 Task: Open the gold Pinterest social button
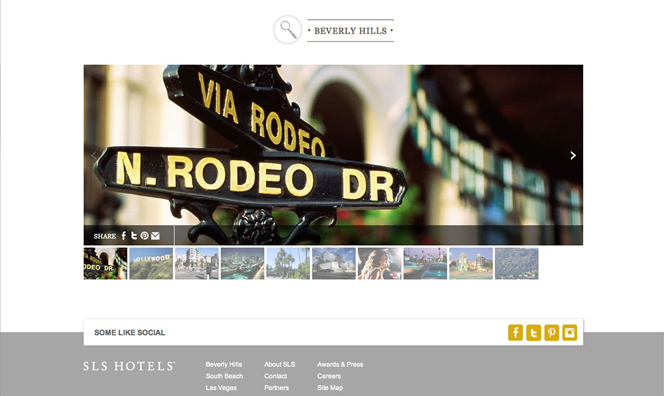pos(552,333)
